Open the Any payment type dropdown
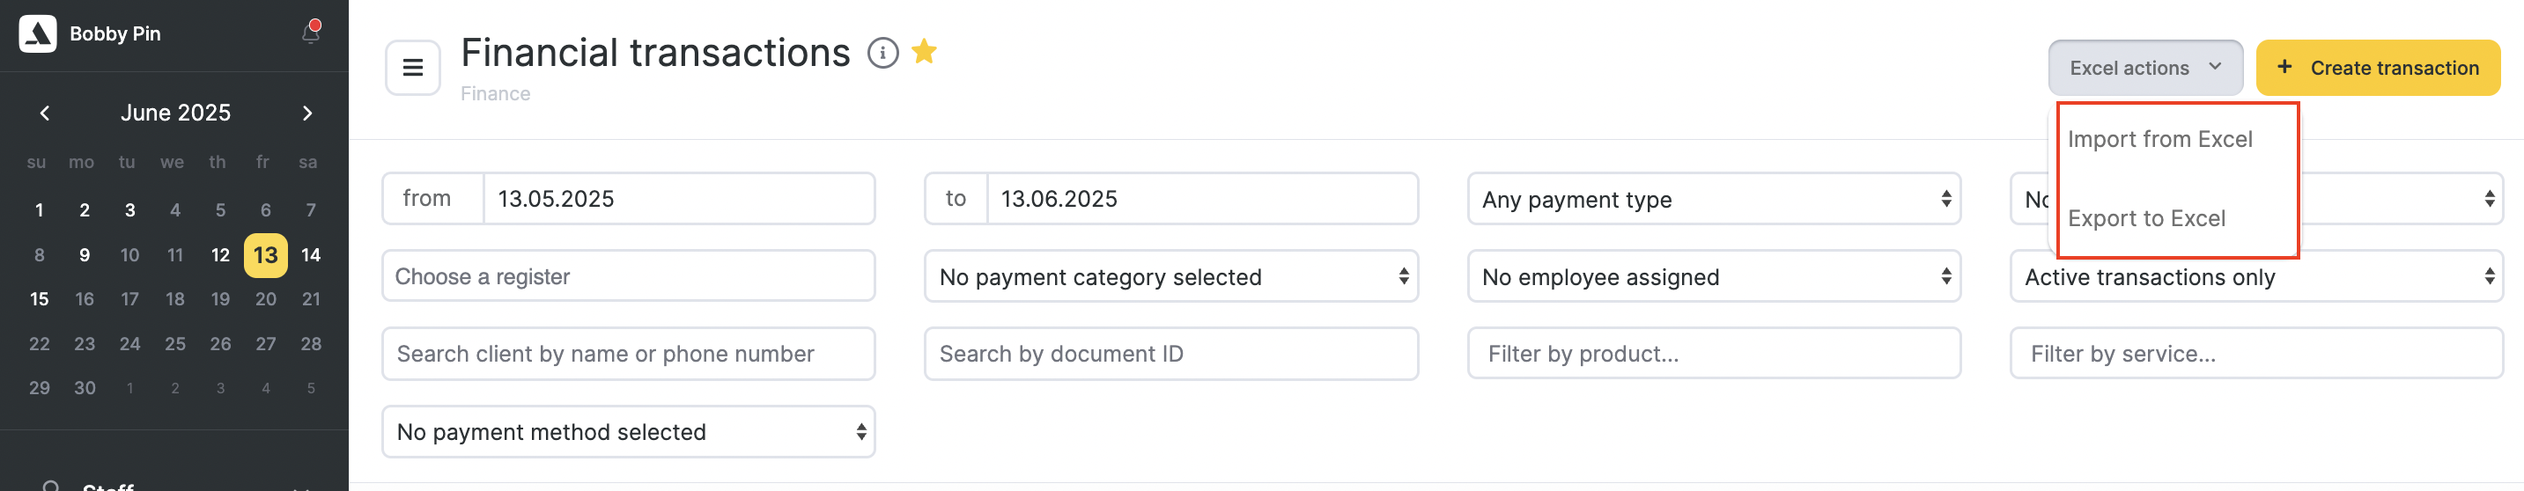 point(1714,200)
